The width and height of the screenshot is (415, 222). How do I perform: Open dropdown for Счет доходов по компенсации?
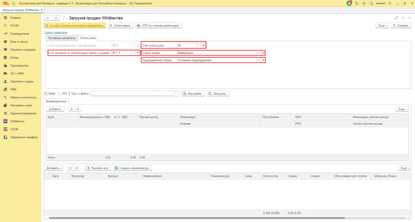[x=133, y=53]
